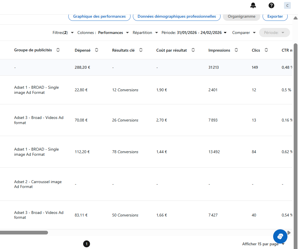
Task: Sort by Impressions column arrows
Action: tap(236, 50)
